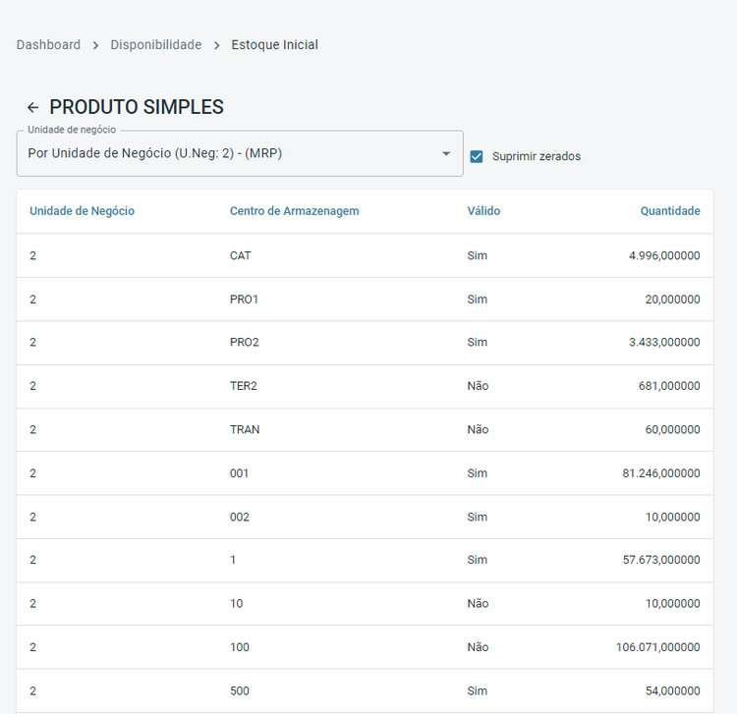
Task: Click the back arrow beside PRODUTO SIMPLES
Action: tap(33, 108)
